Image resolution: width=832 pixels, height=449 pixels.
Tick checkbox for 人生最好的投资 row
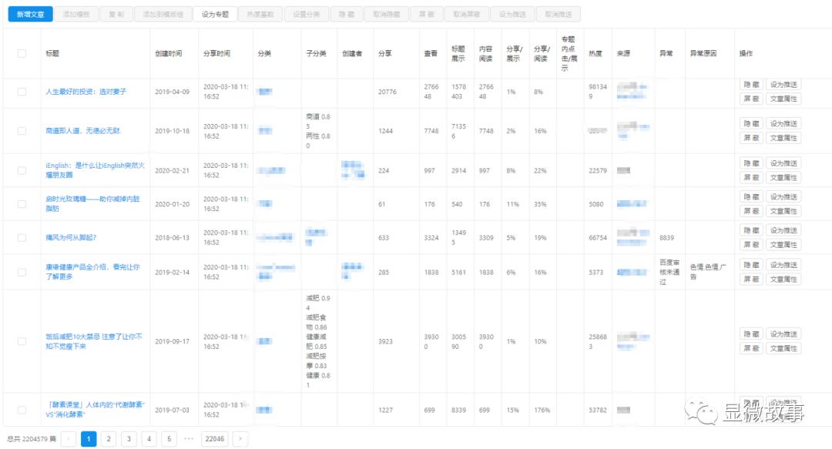[x=22, y=92]
